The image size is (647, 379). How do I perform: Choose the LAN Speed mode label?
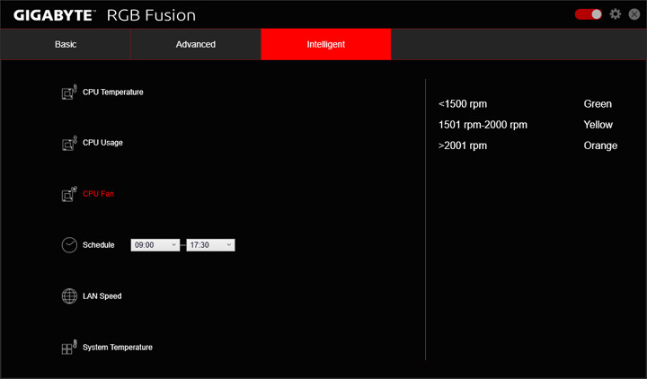pos(102,296)
